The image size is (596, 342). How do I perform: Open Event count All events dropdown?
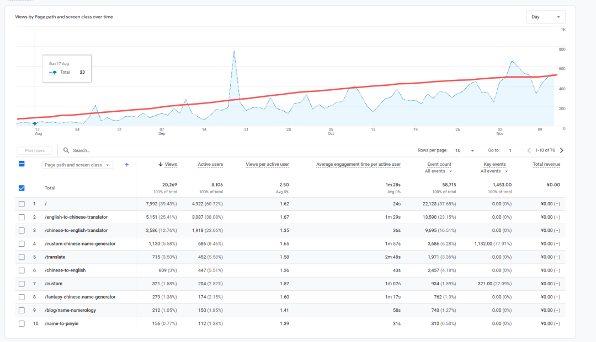tap(439, 171)
